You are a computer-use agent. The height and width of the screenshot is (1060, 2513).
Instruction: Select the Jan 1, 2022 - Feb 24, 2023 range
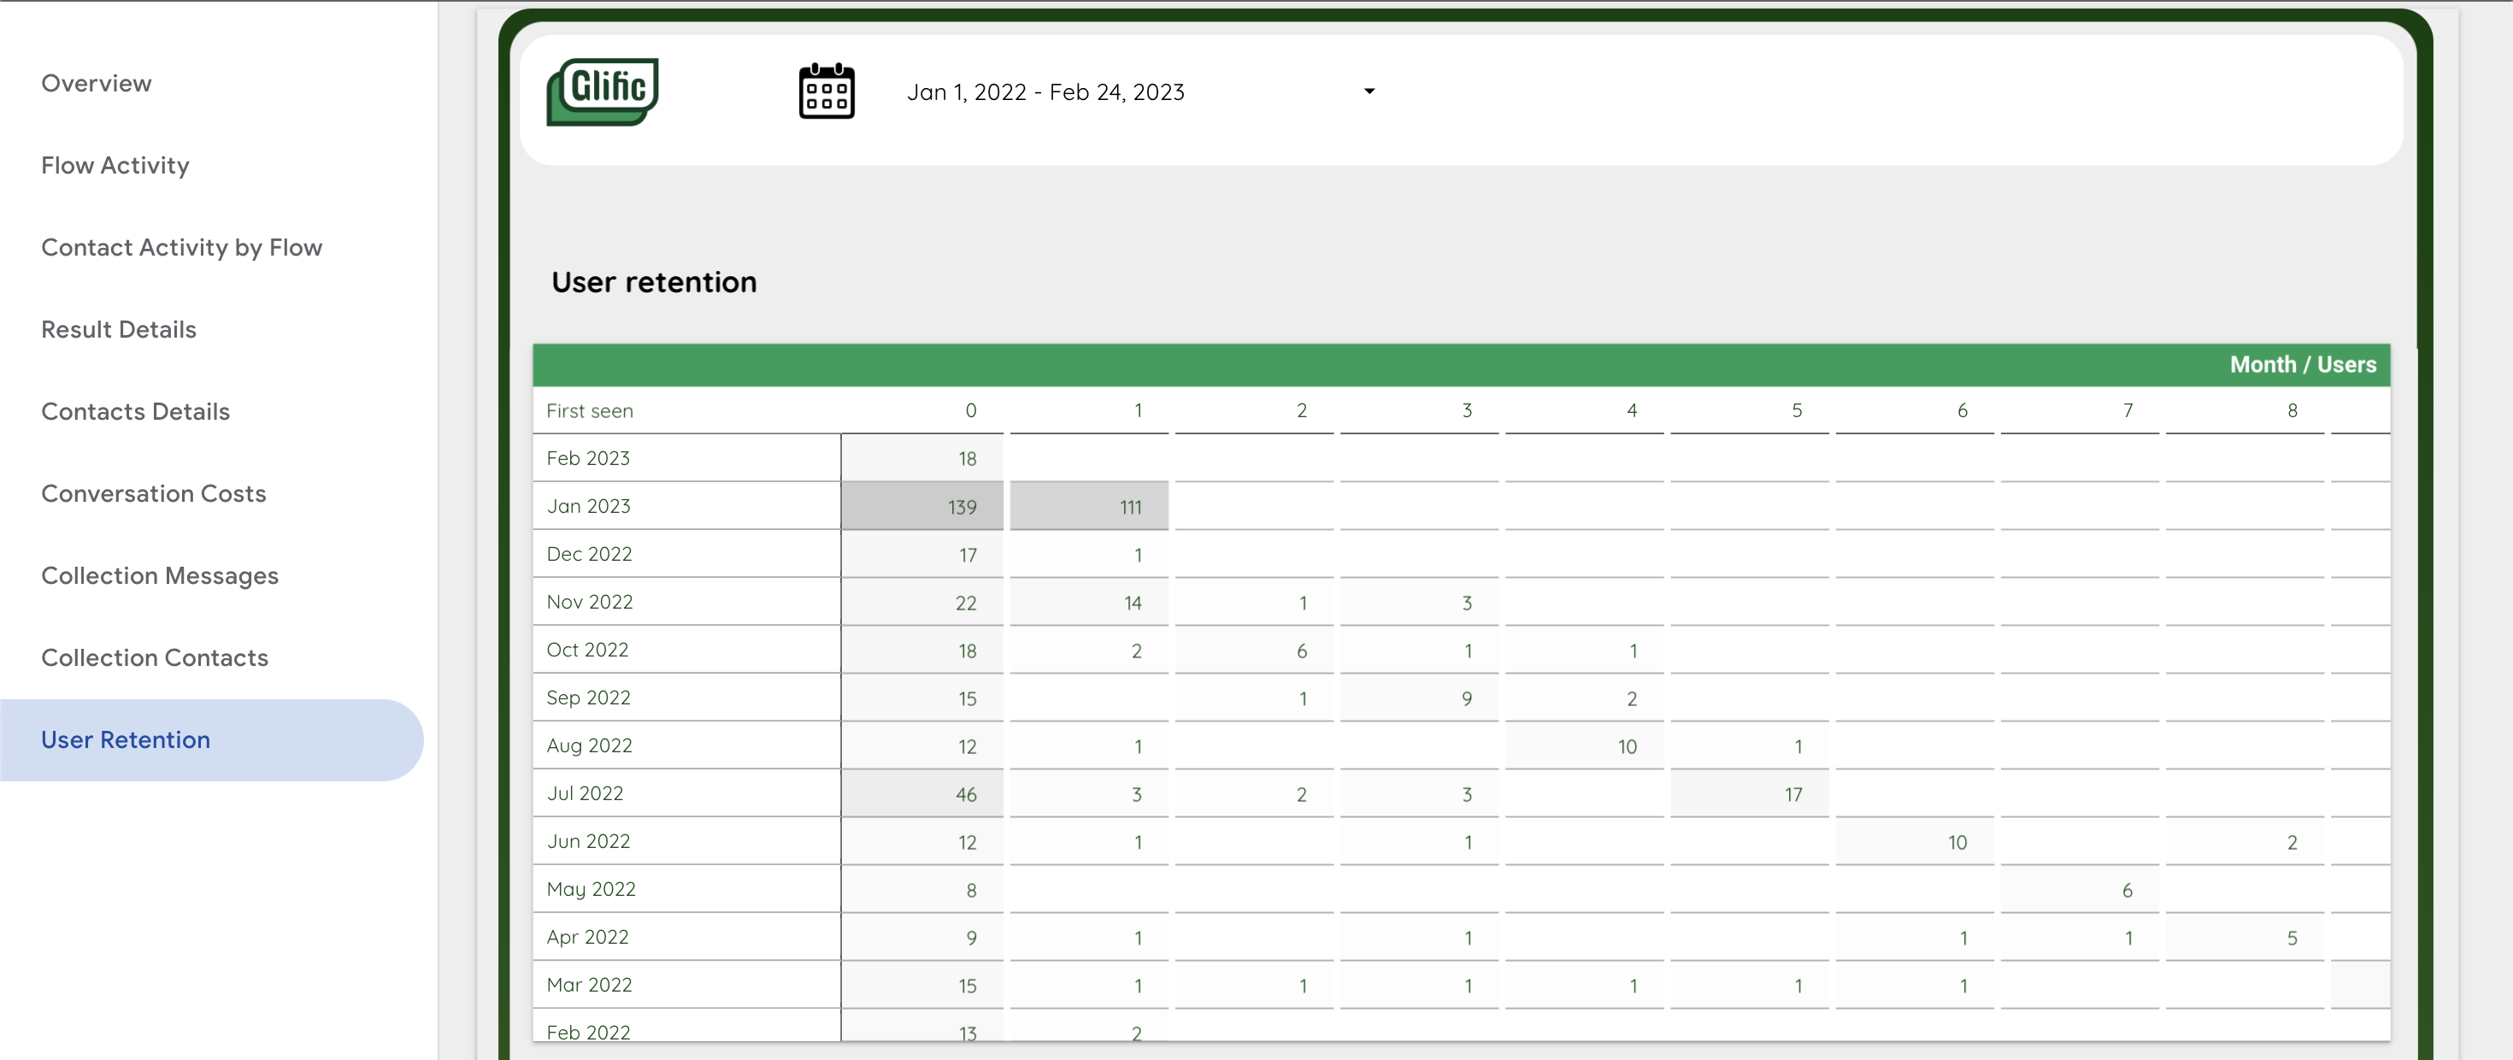tap(1045, 91)
